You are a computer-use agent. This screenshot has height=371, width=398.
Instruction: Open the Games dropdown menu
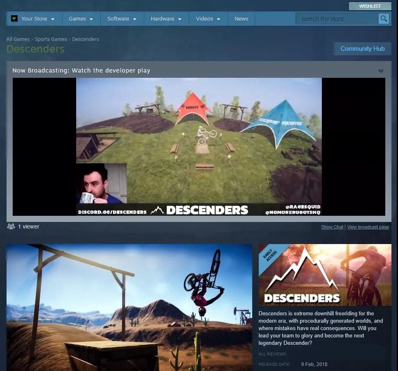pyautogui.click(x=81, y=18)
